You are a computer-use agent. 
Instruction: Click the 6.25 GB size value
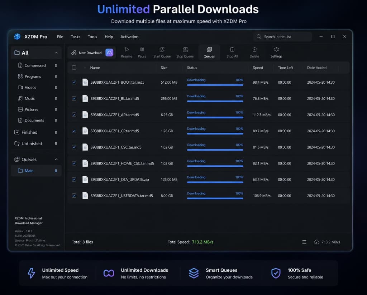(x=167, y=115)
